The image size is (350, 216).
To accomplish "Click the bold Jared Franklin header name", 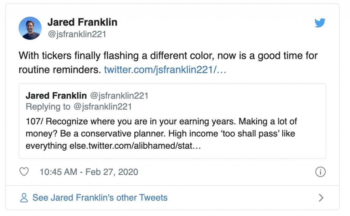I will [82, 23].
